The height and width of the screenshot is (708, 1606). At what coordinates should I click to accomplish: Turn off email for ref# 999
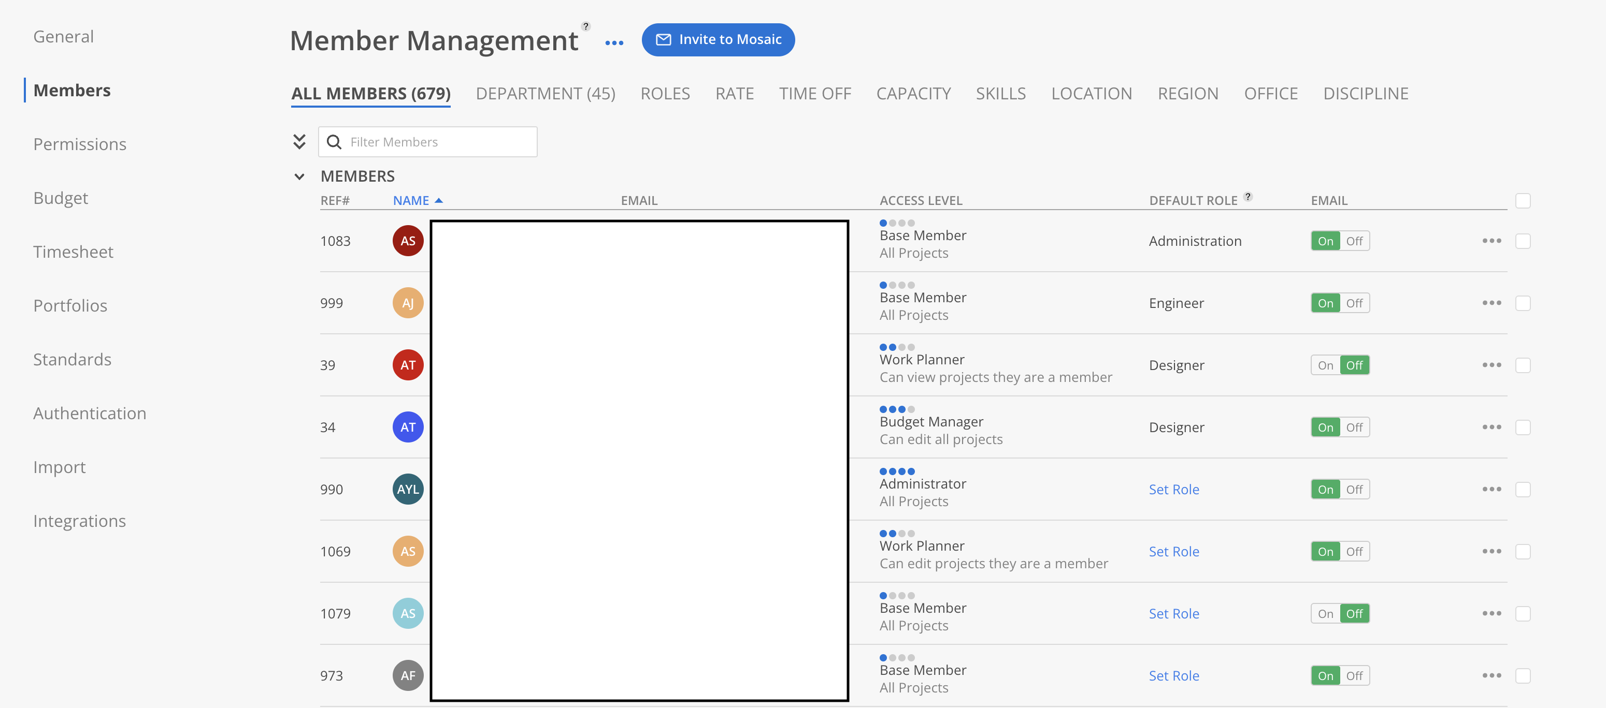(1354, 303)
